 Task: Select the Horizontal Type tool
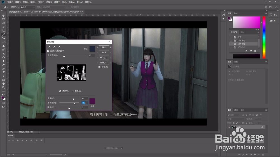coord(3,73)
